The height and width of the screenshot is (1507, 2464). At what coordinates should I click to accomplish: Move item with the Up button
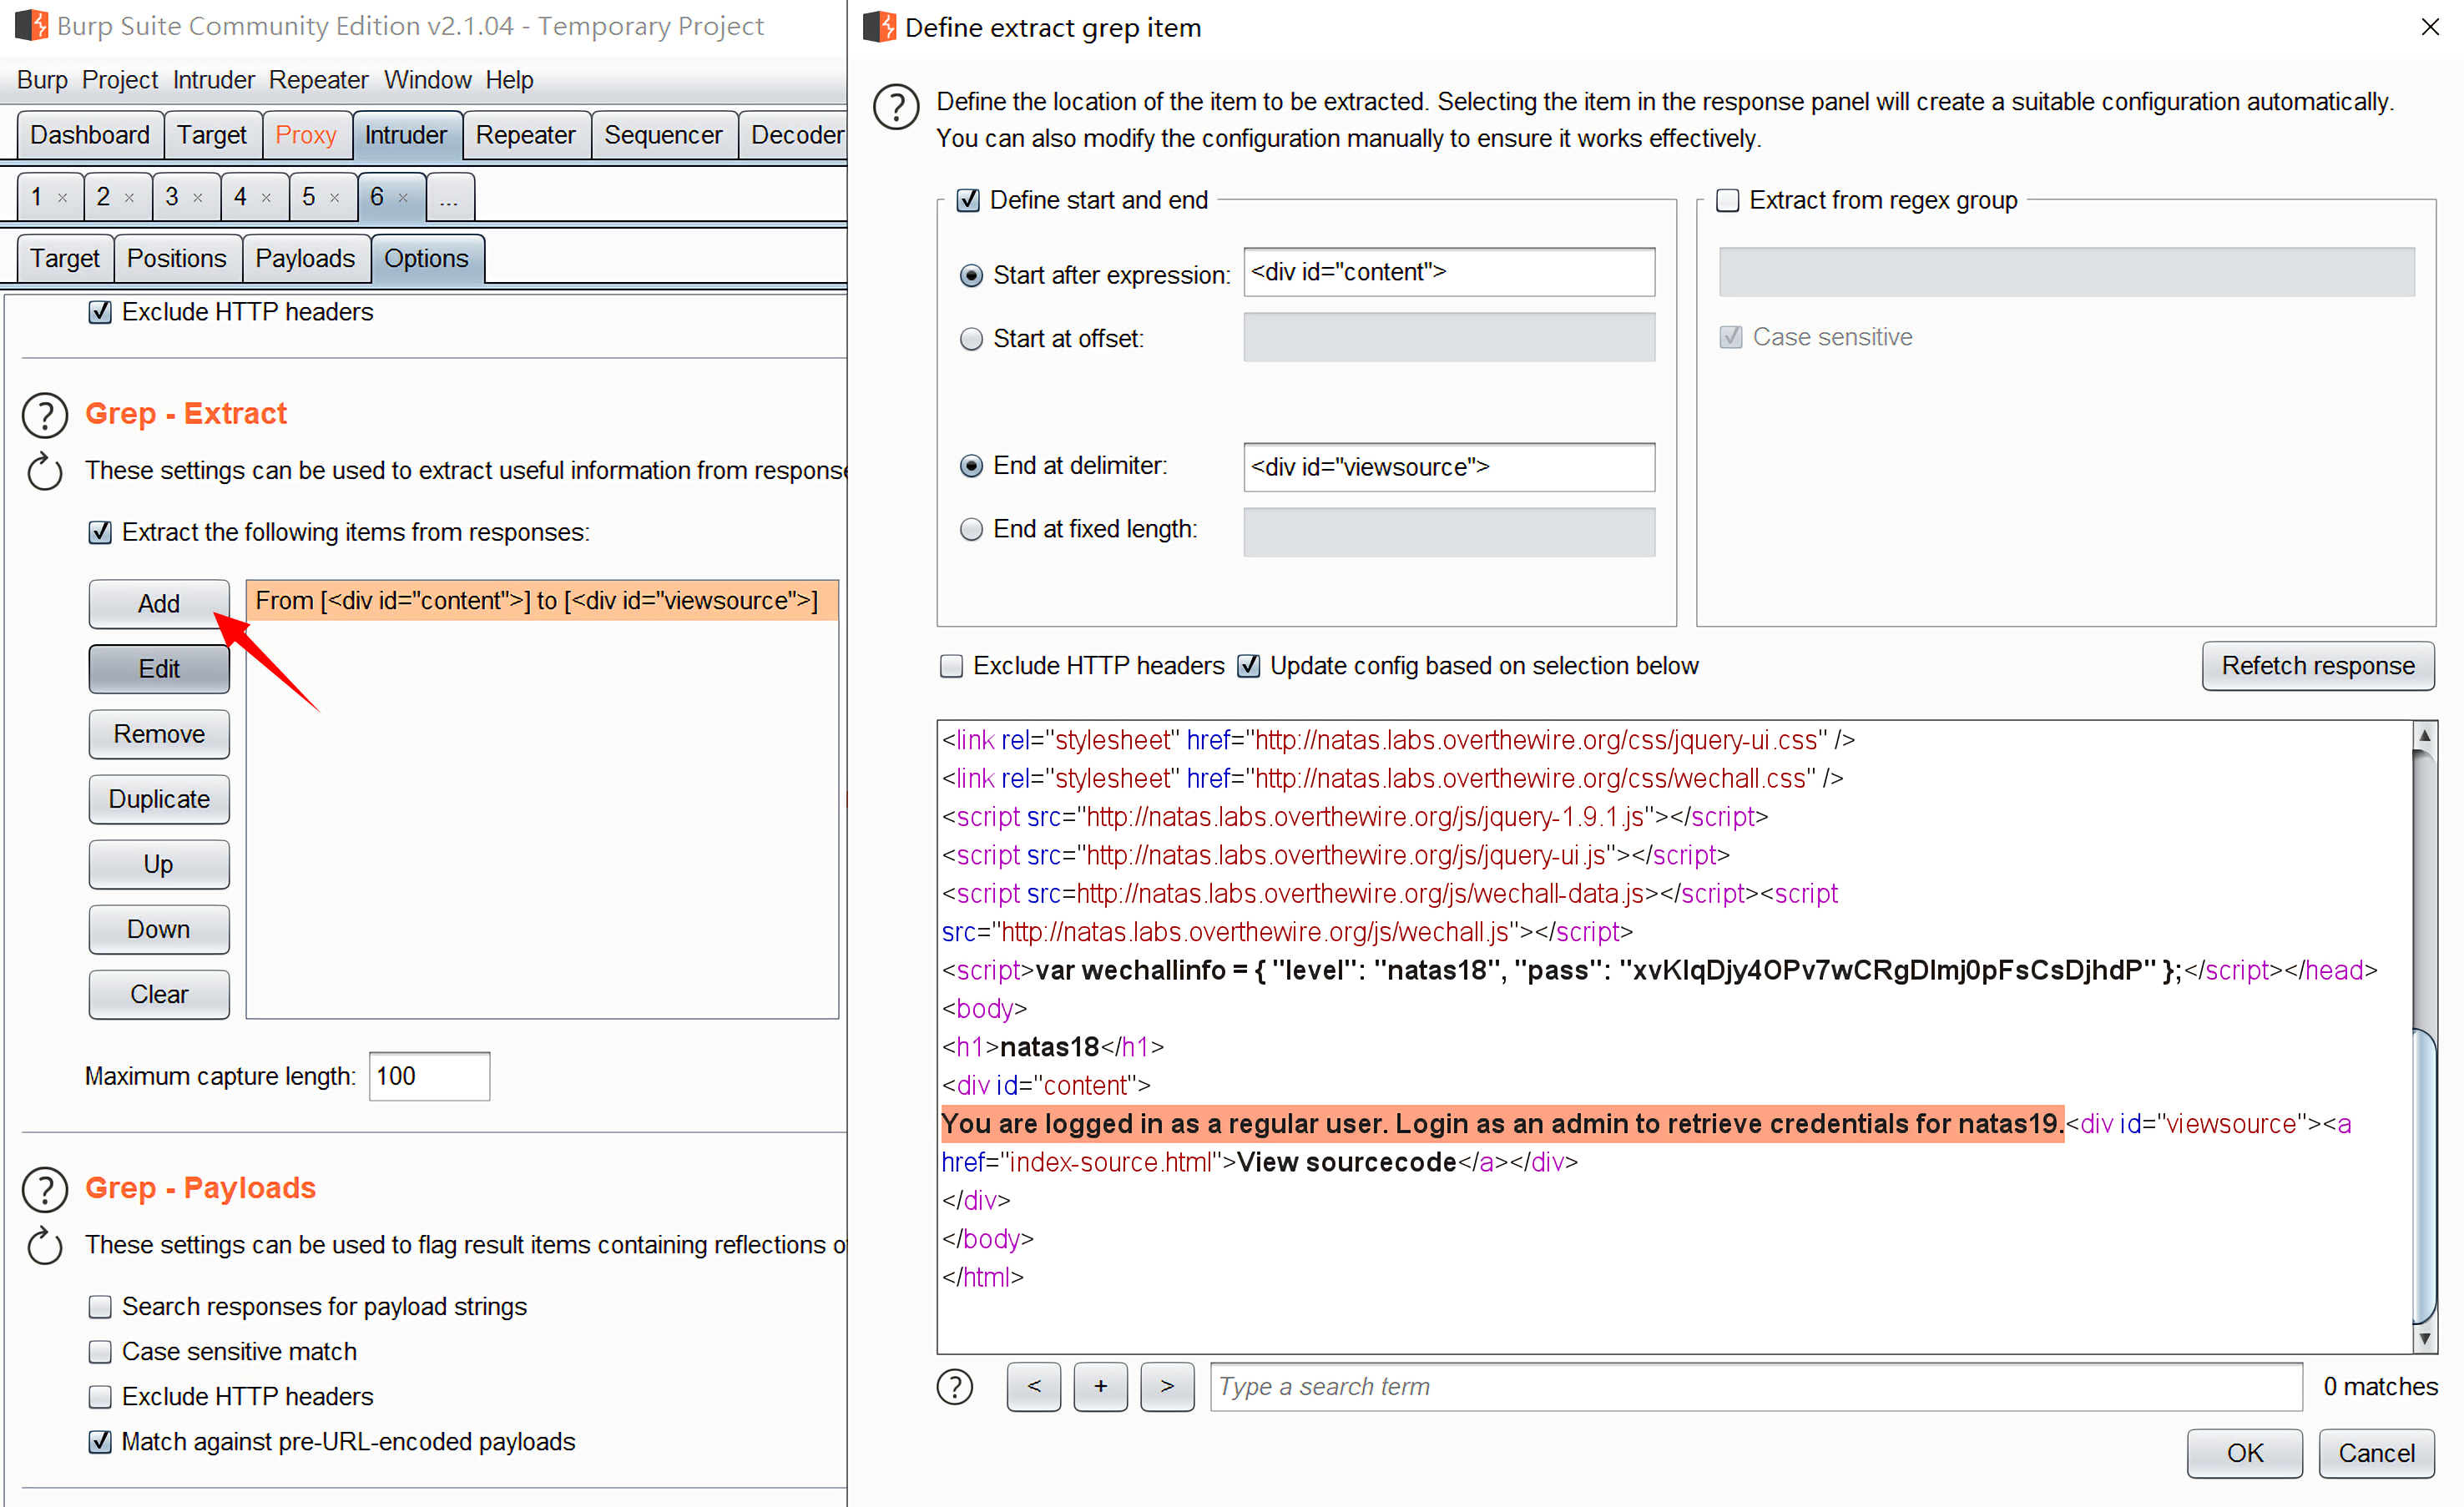point(159,864)
